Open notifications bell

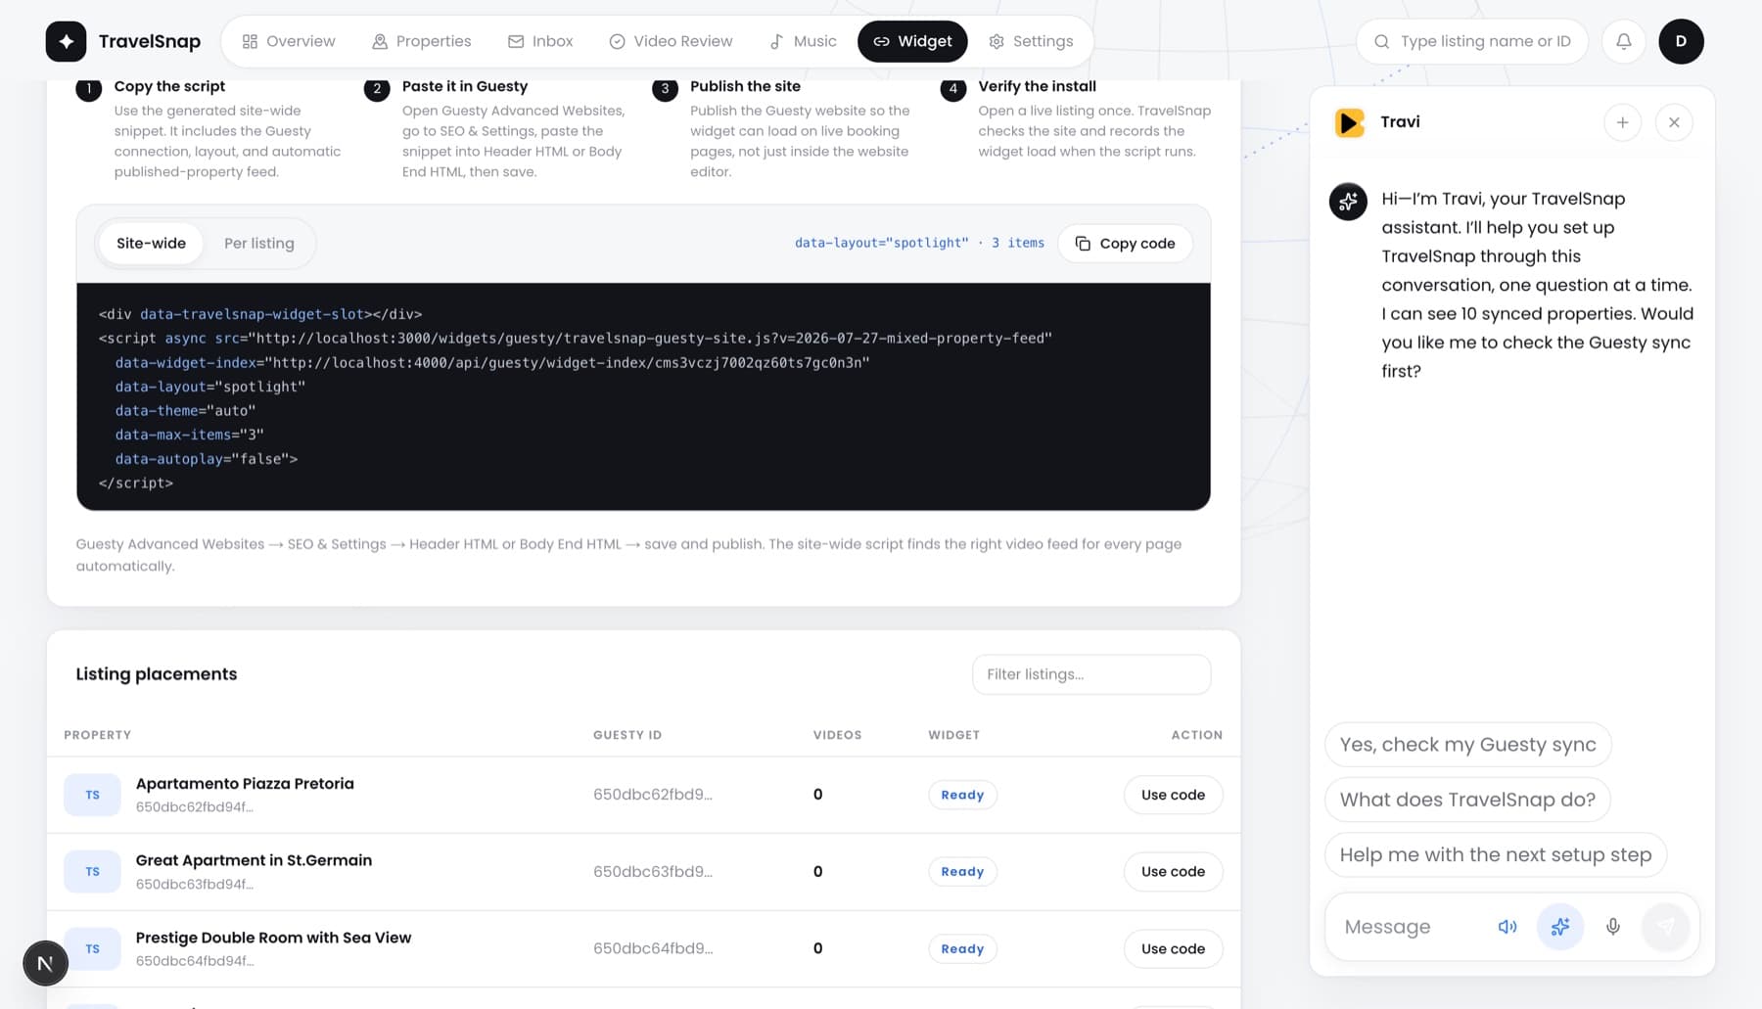point(1624,41)
